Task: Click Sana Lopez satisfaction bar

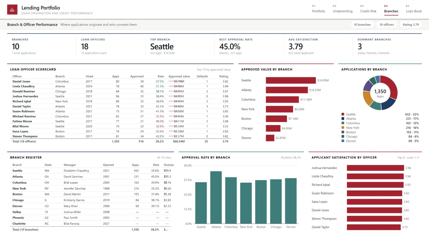Action: tap(375, 202)
